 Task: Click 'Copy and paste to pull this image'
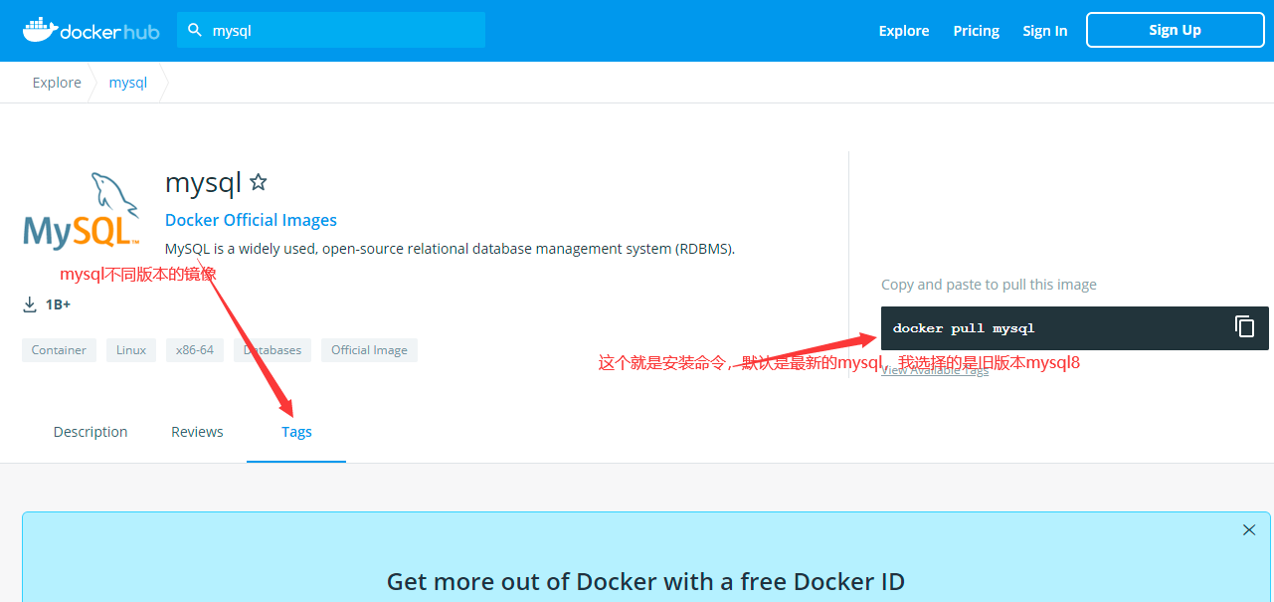[x=989, y=285]
